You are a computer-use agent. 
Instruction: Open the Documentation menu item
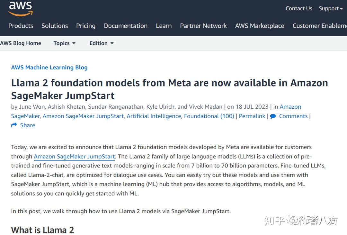(x=126, y=26)
